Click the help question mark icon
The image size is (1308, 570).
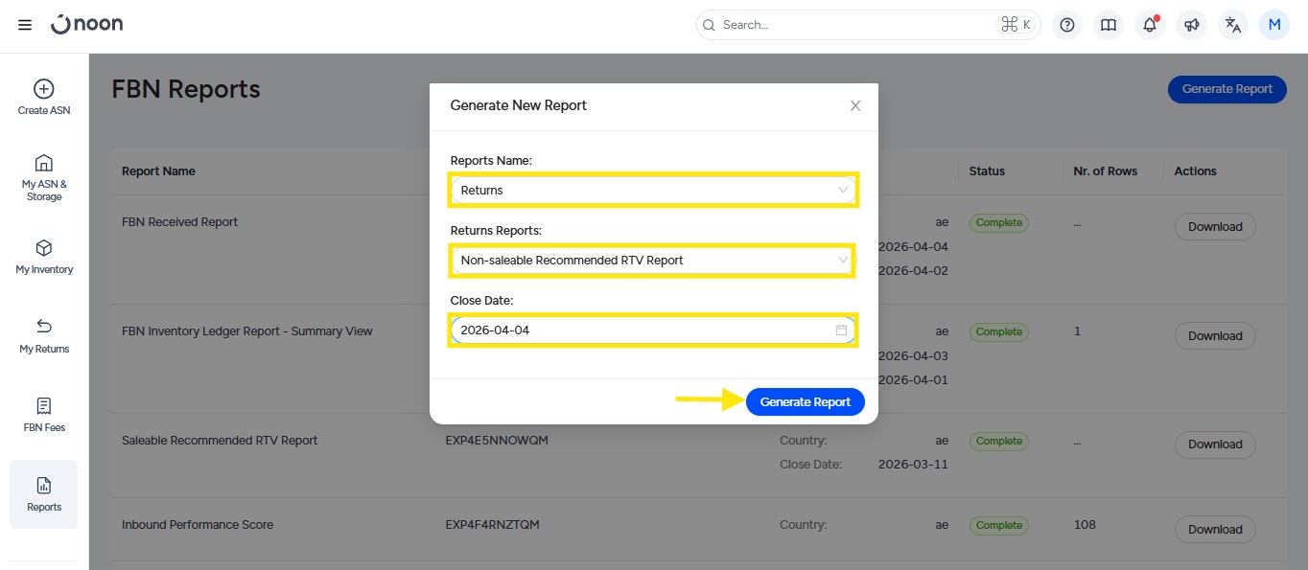pyautogui.click(x=1066, y=25)
